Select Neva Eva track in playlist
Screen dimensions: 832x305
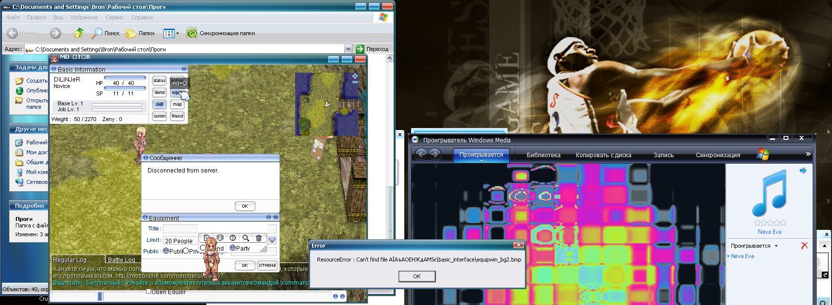[x=742, y=256]
